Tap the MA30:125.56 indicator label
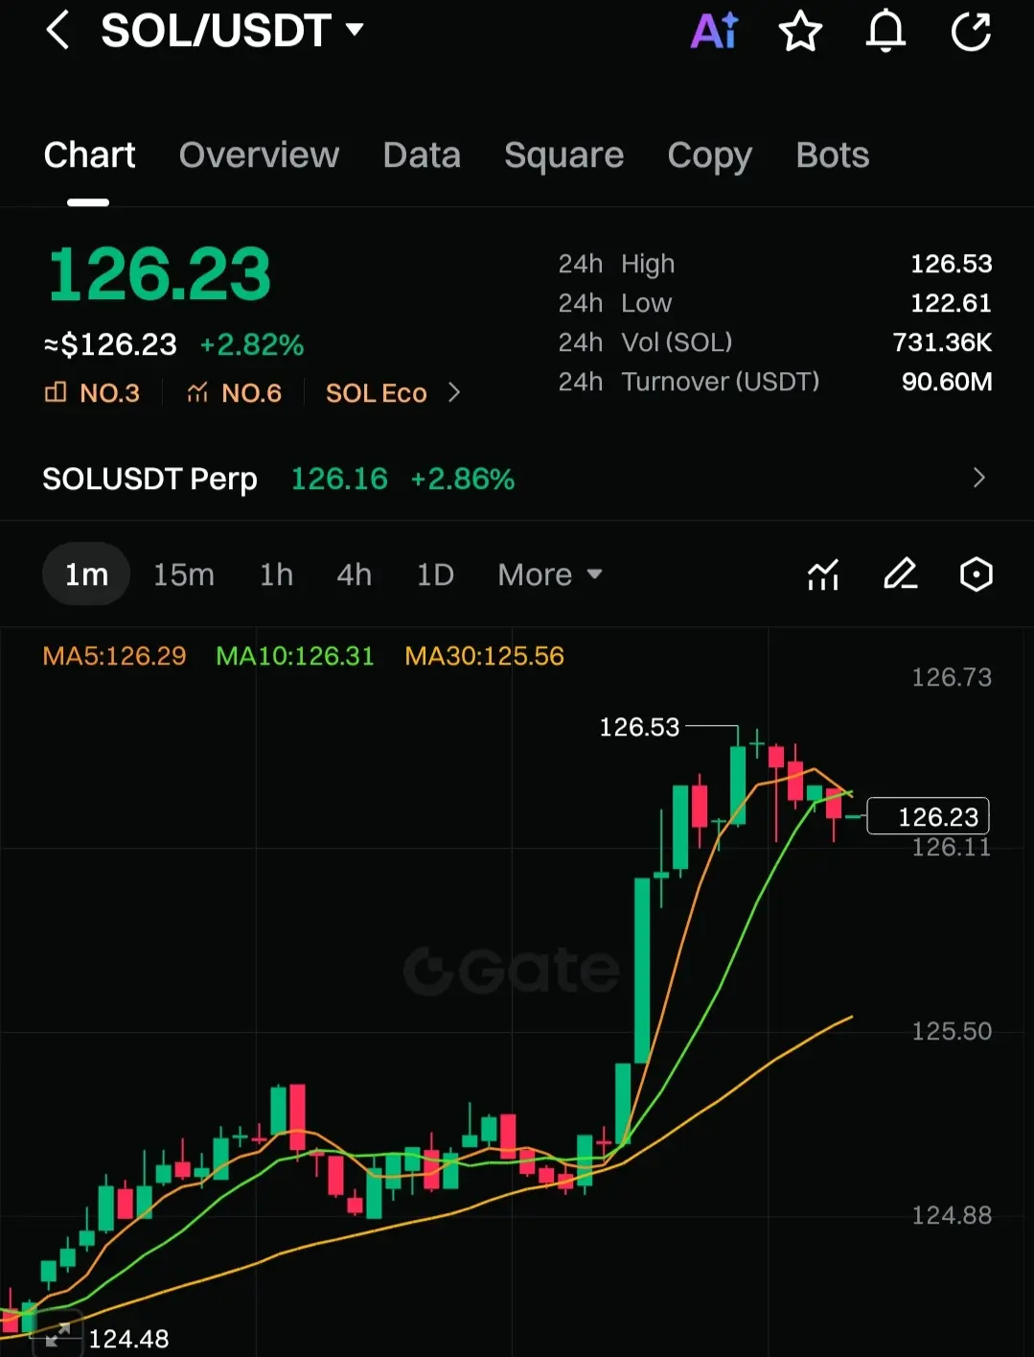1034x1357 pixels. pos(484,656)
